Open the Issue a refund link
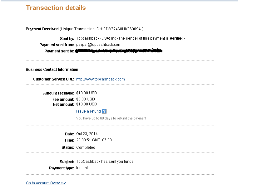 [x=88, y=111]
